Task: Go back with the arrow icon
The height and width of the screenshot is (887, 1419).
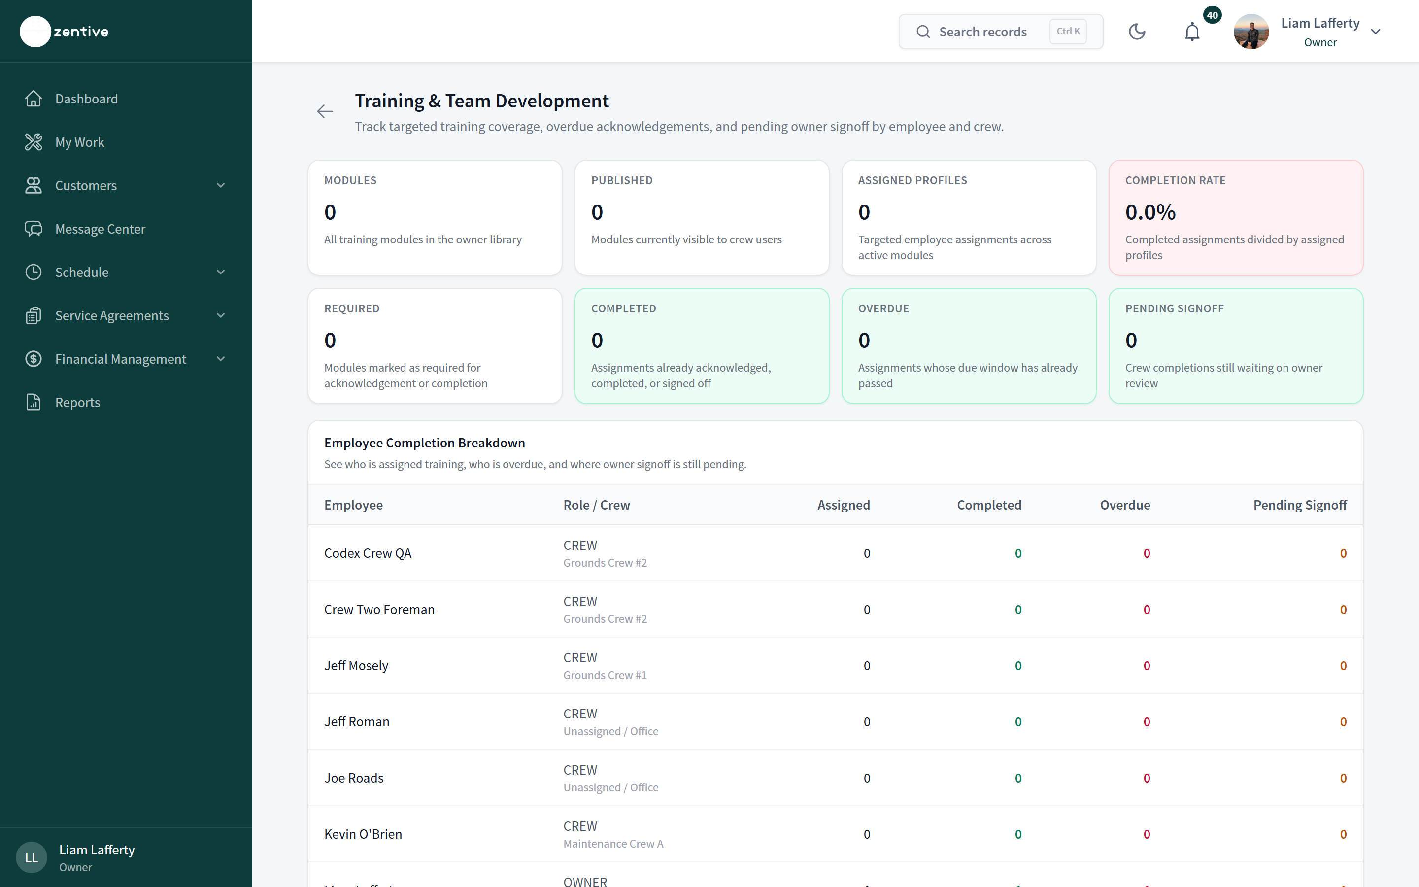Action: coord(325,111)
